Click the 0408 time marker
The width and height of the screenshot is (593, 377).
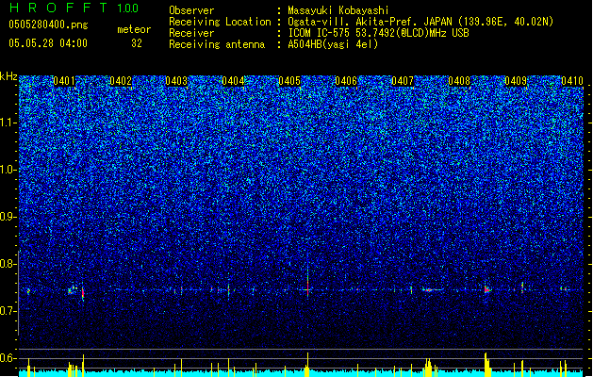(x=459, y=81)
